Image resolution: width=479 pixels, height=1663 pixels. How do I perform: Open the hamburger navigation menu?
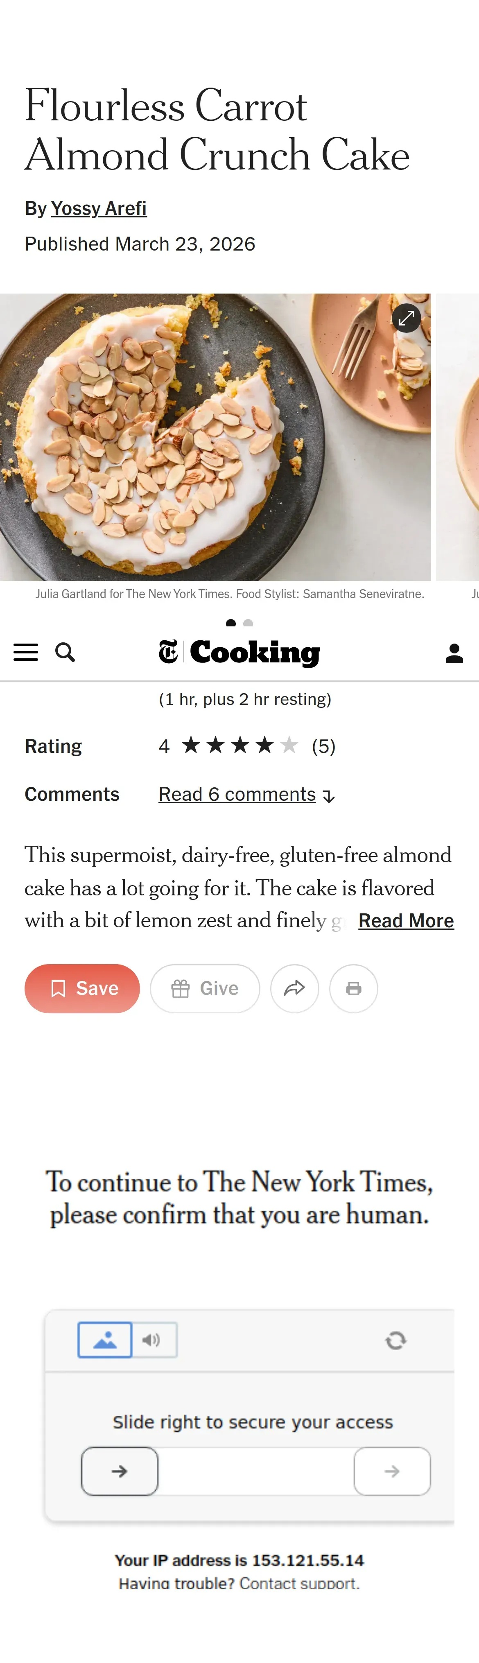[x=26, y=652]
